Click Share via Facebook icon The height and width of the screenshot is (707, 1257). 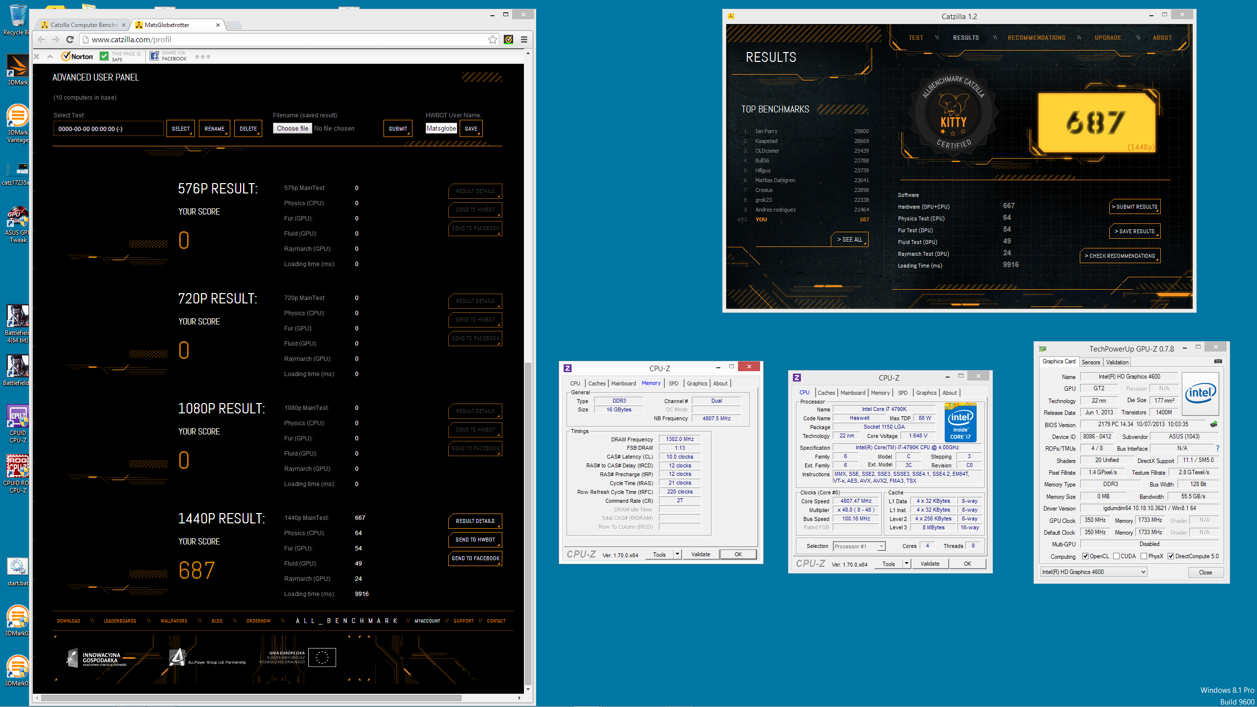[x=154, y=56]
